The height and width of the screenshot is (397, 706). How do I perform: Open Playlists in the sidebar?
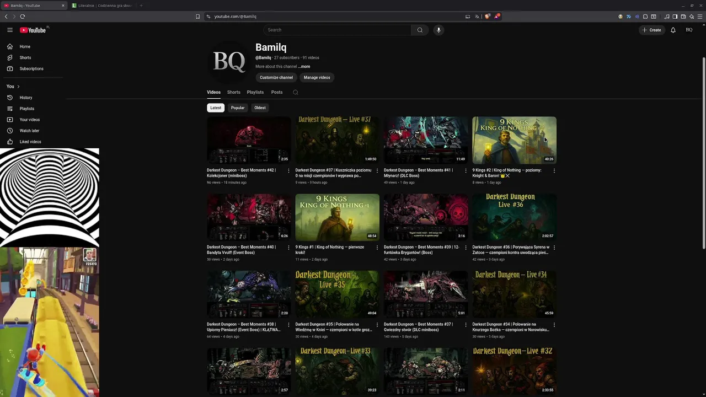[x=33, y=109]
